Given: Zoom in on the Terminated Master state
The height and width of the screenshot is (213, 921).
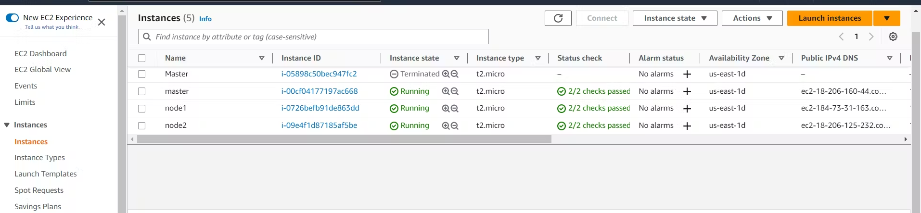Looking at the screenshot, I should pos(446,74).
